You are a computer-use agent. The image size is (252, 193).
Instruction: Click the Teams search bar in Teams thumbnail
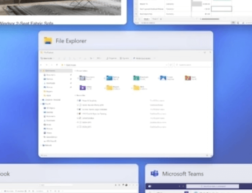pos(213,186)
